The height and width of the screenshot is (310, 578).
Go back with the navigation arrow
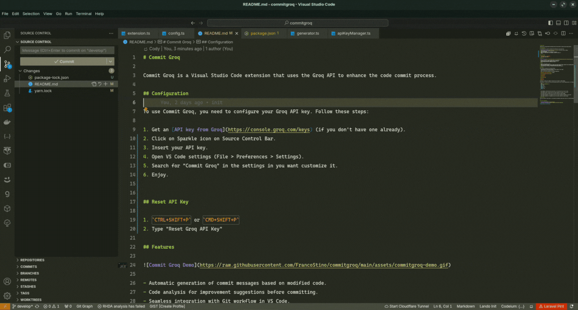[193, 23]
